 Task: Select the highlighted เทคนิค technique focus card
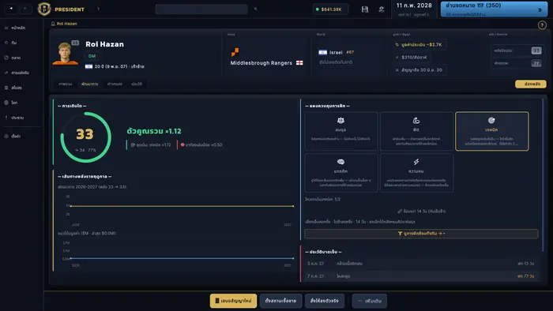(x=492, y=131)
